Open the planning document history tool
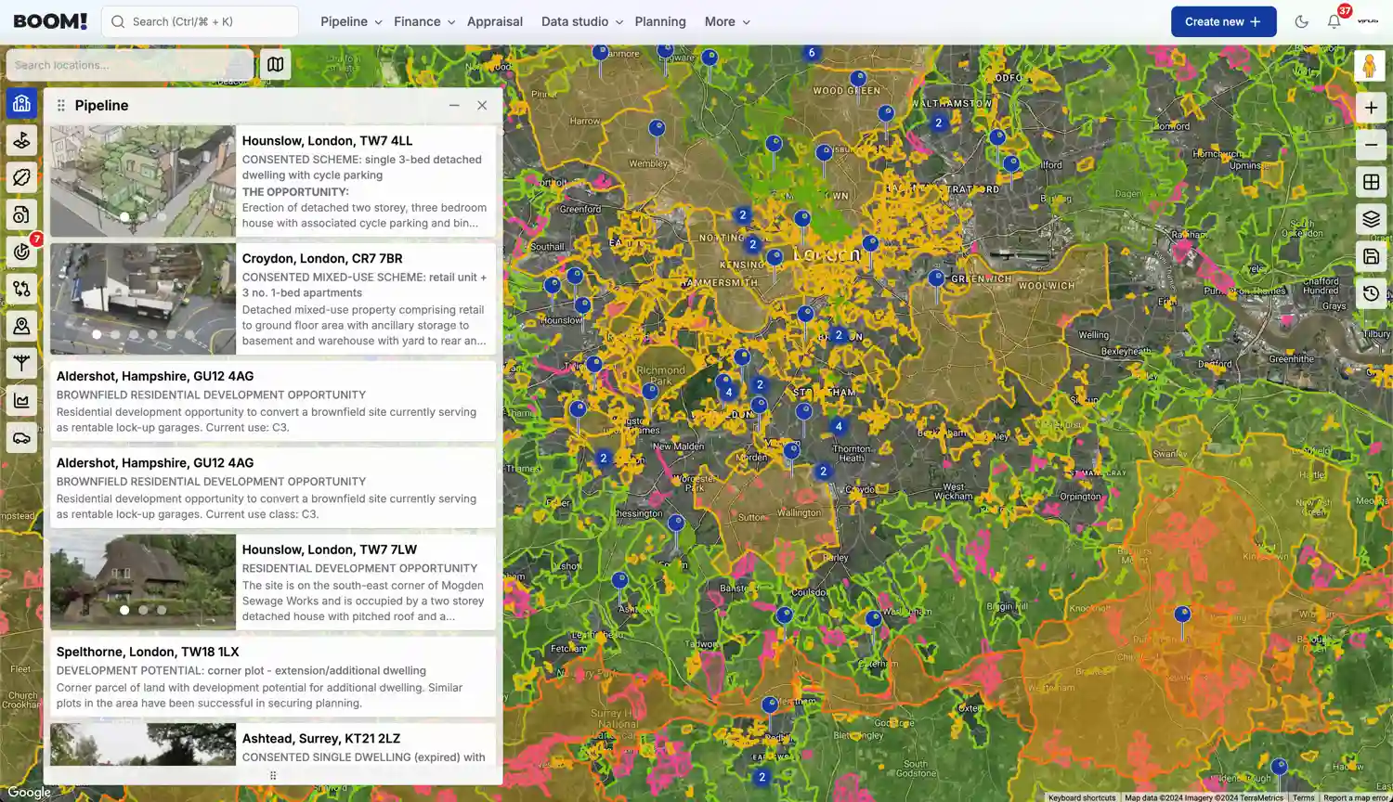The image size is (1393, 802). pyautogui.click(x=21, y=214)
